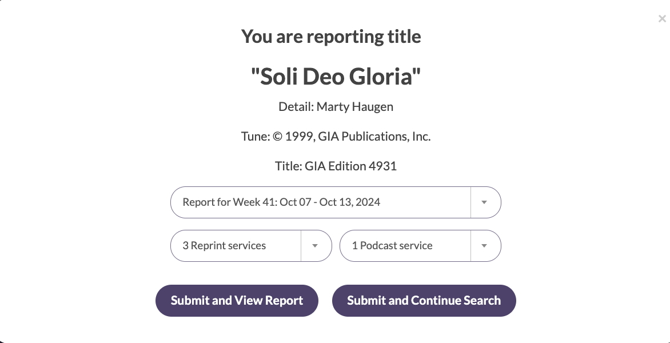Click the 1 Podcast service field
The image size is (670, 343).
(404, 245)
